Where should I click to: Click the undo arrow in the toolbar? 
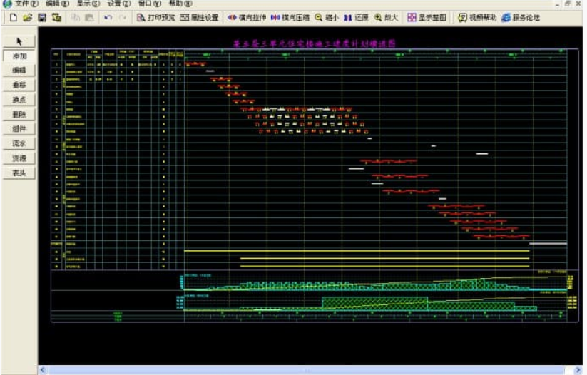[108, 17]
